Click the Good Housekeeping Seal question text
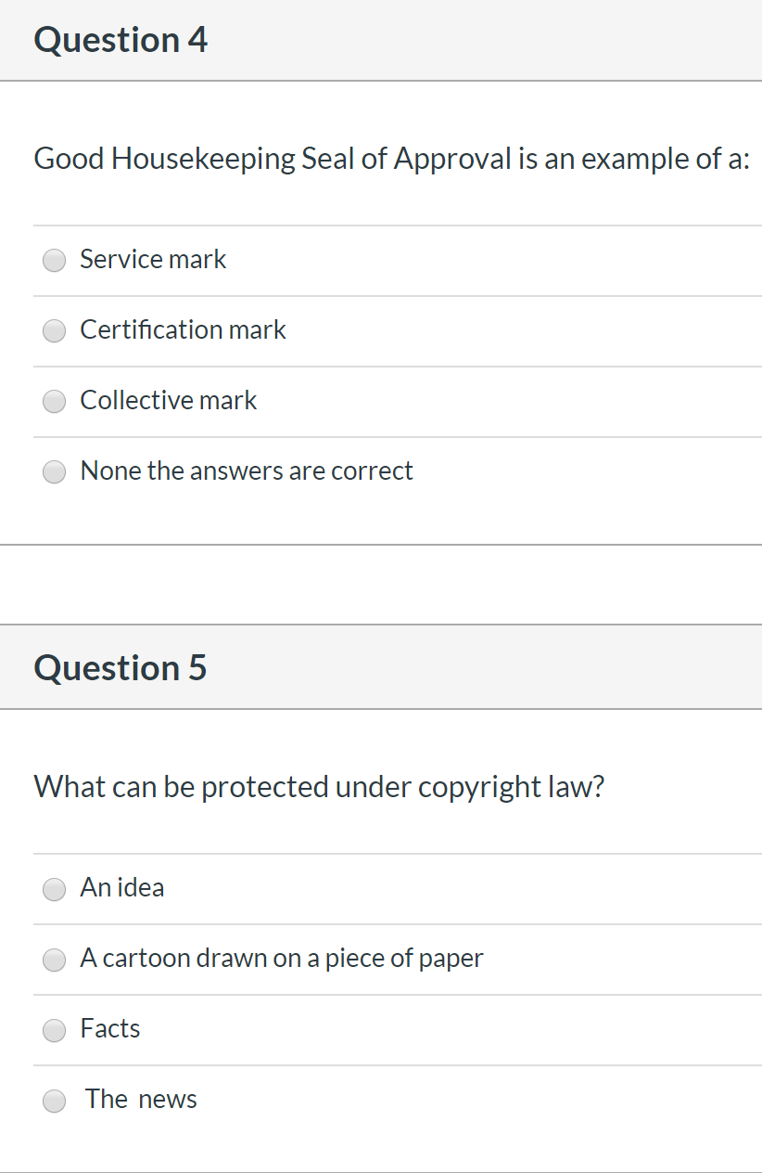The image size is (762, 1173). click(x=392, y=159)
